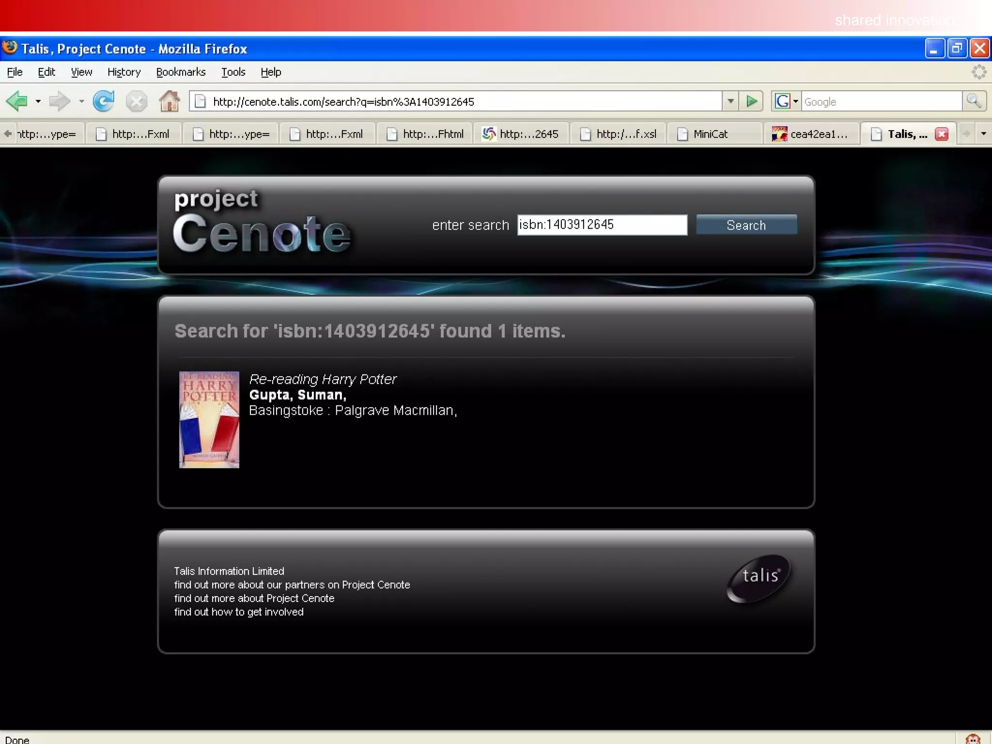Screen dimensions: 992x744
Task: Open the Bookmarks menu
Action: point(181,72)
